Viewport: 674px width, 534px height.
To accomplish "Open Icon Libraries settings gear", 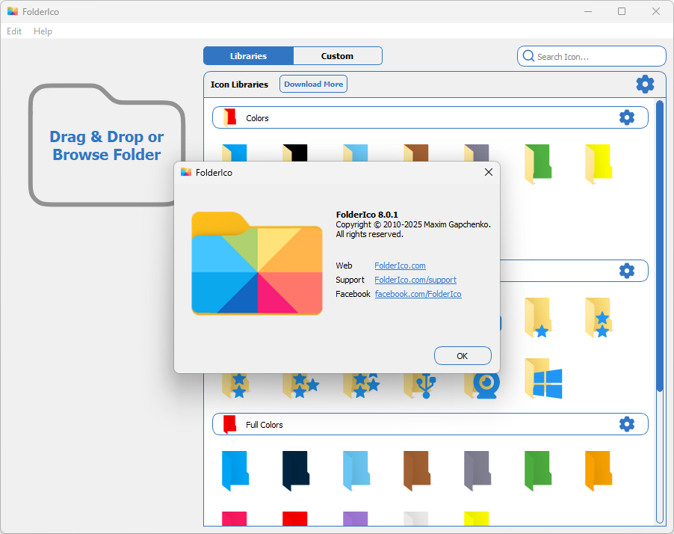I will [x=645, y=84].
